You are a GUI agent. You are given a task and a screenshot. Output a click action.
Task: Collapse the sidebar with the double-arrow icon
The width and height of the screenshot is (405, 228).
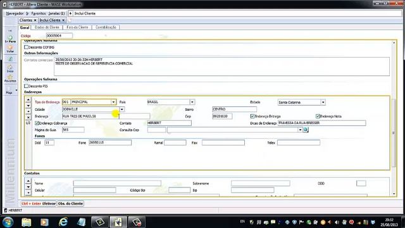click(10, 31)
